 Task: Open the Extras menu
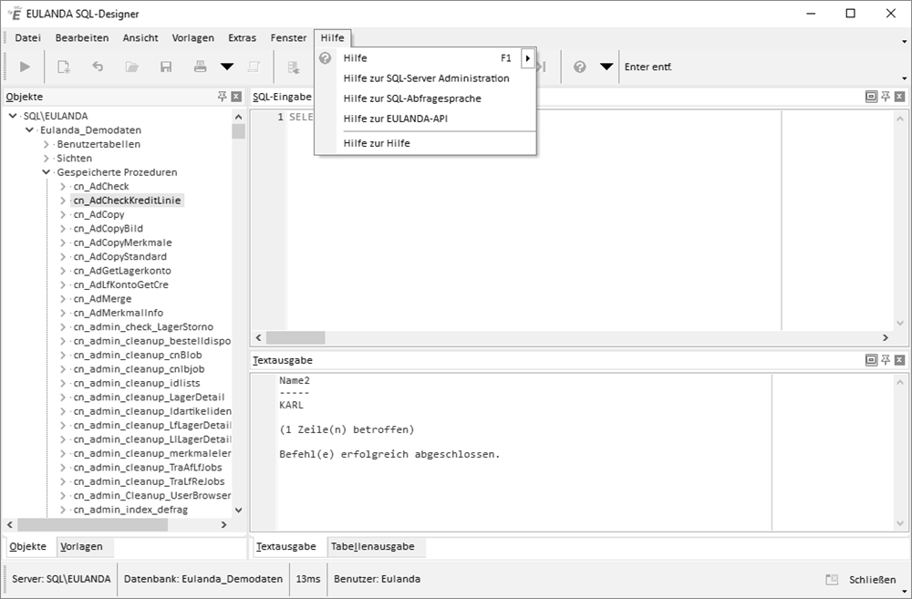(x=242, y=37)
